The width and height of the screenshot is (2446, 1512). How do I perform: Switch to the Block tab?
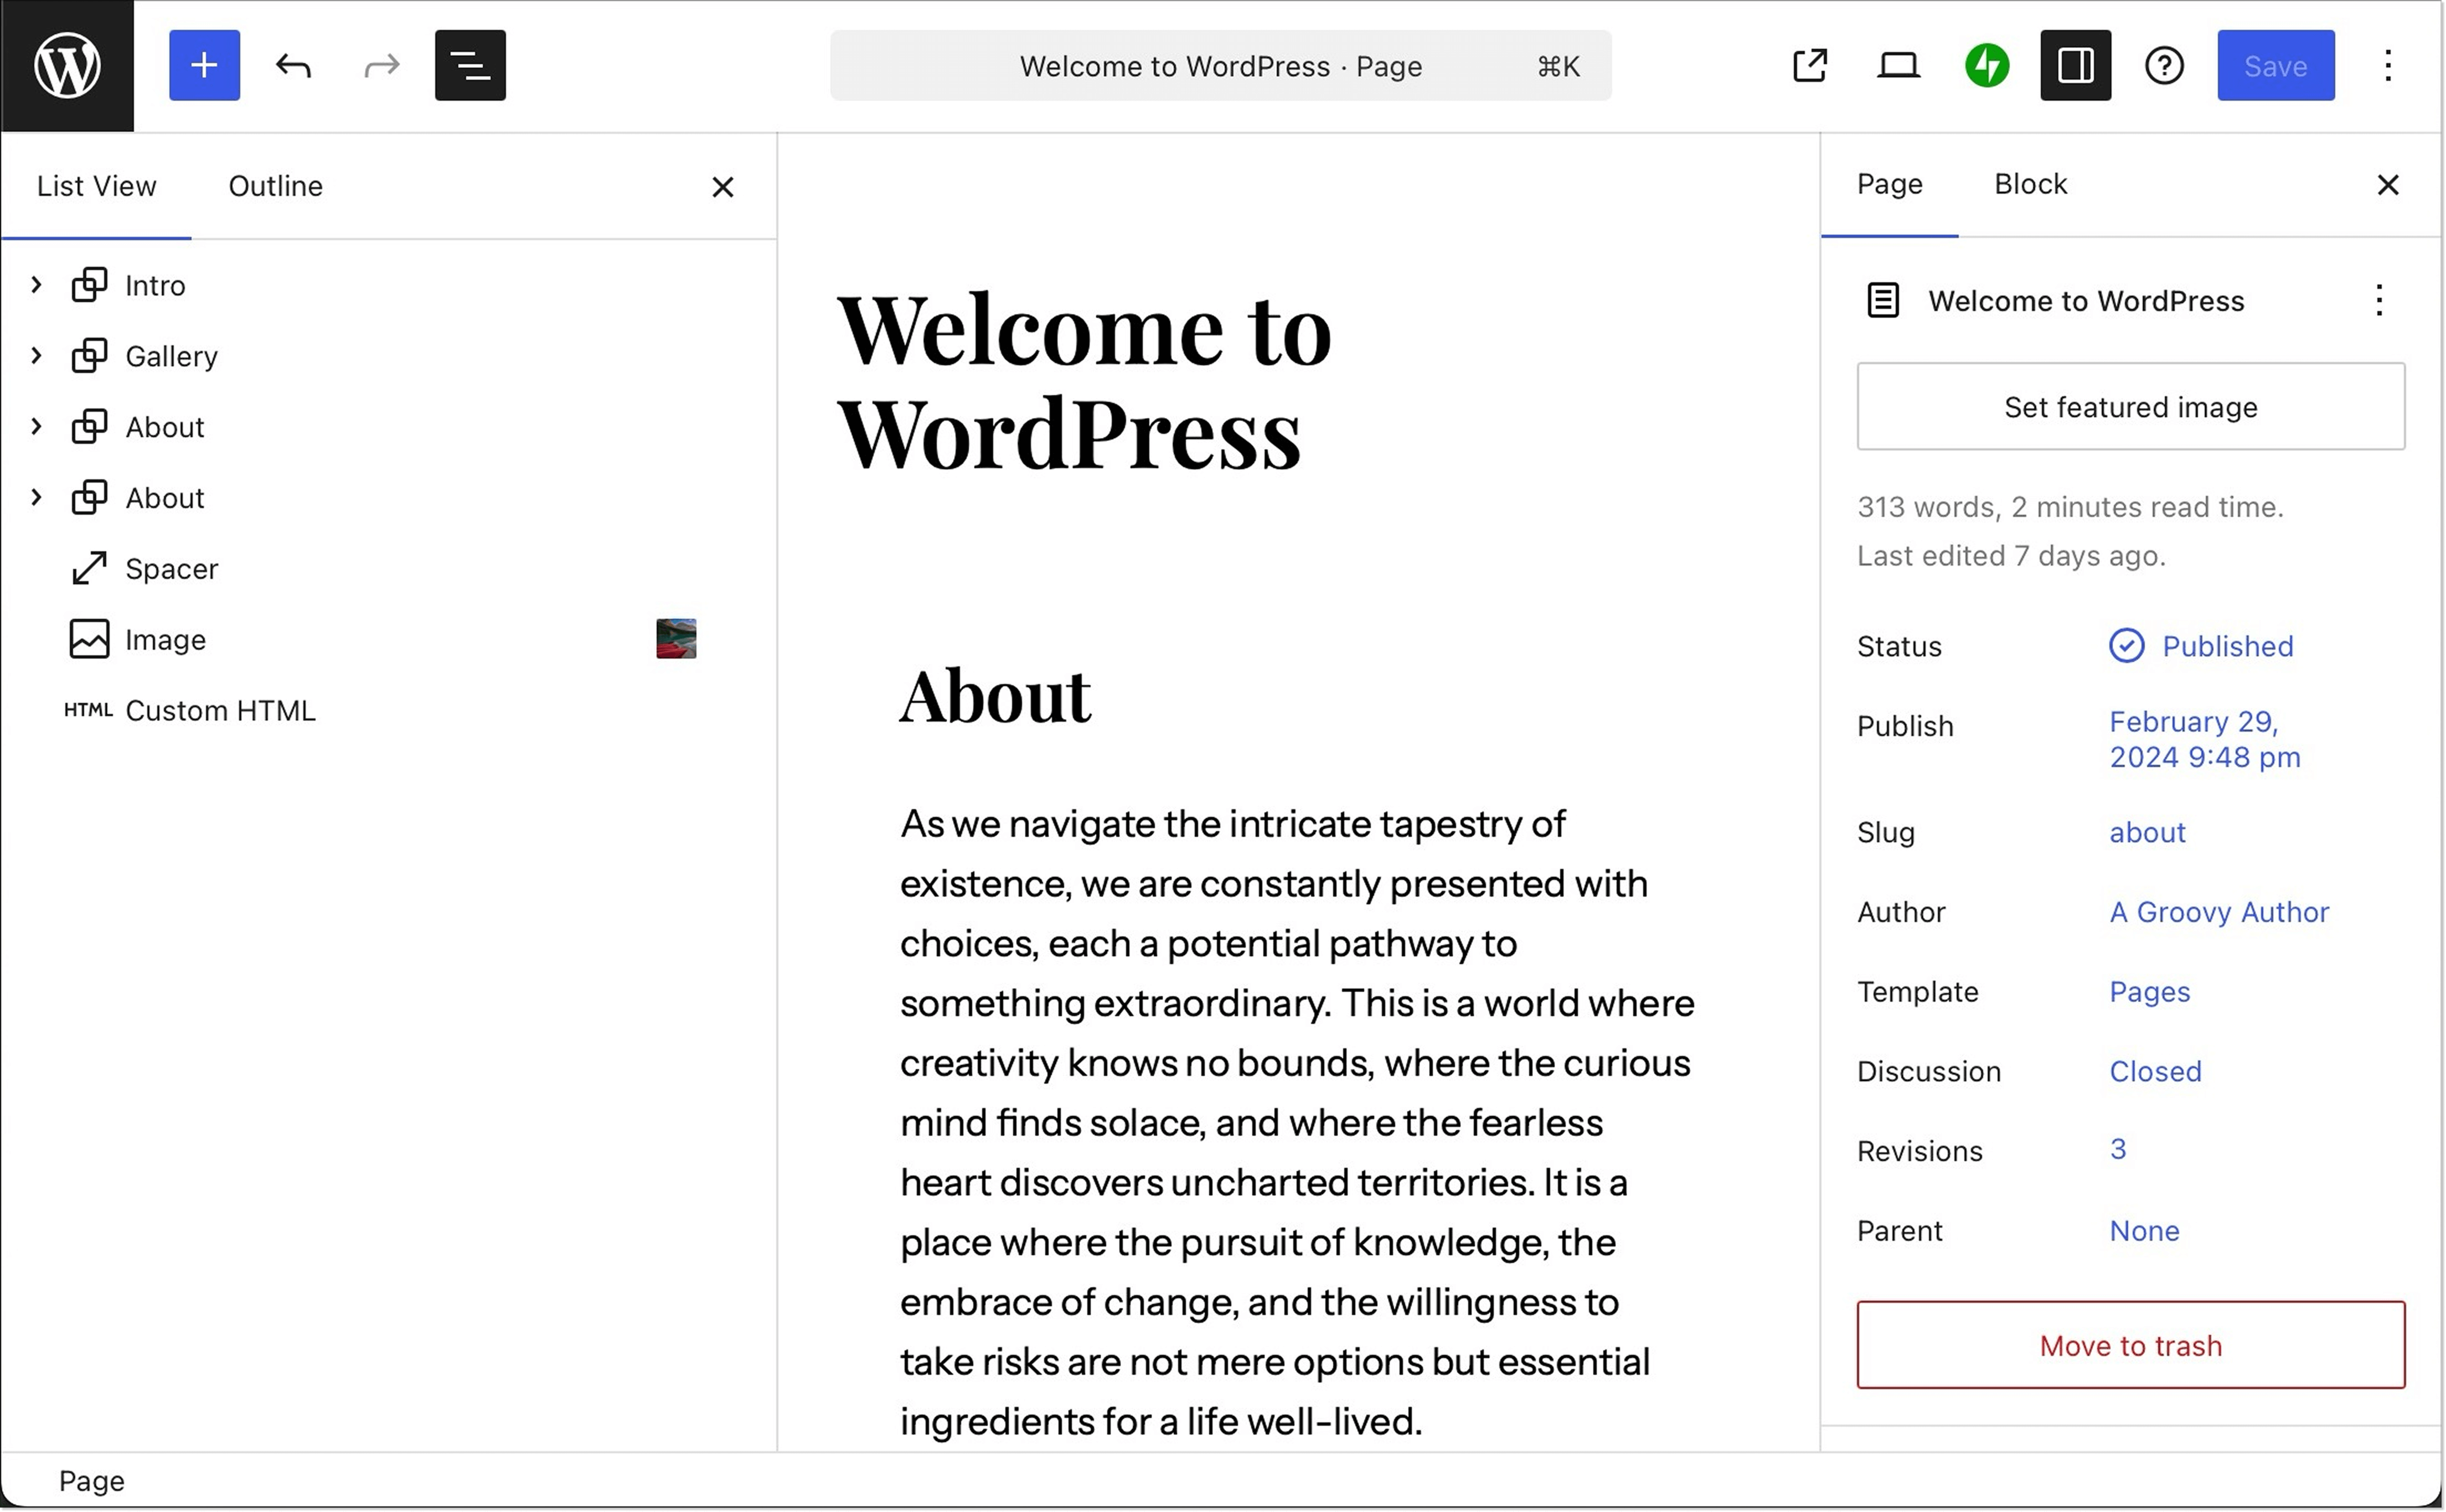2029,183
